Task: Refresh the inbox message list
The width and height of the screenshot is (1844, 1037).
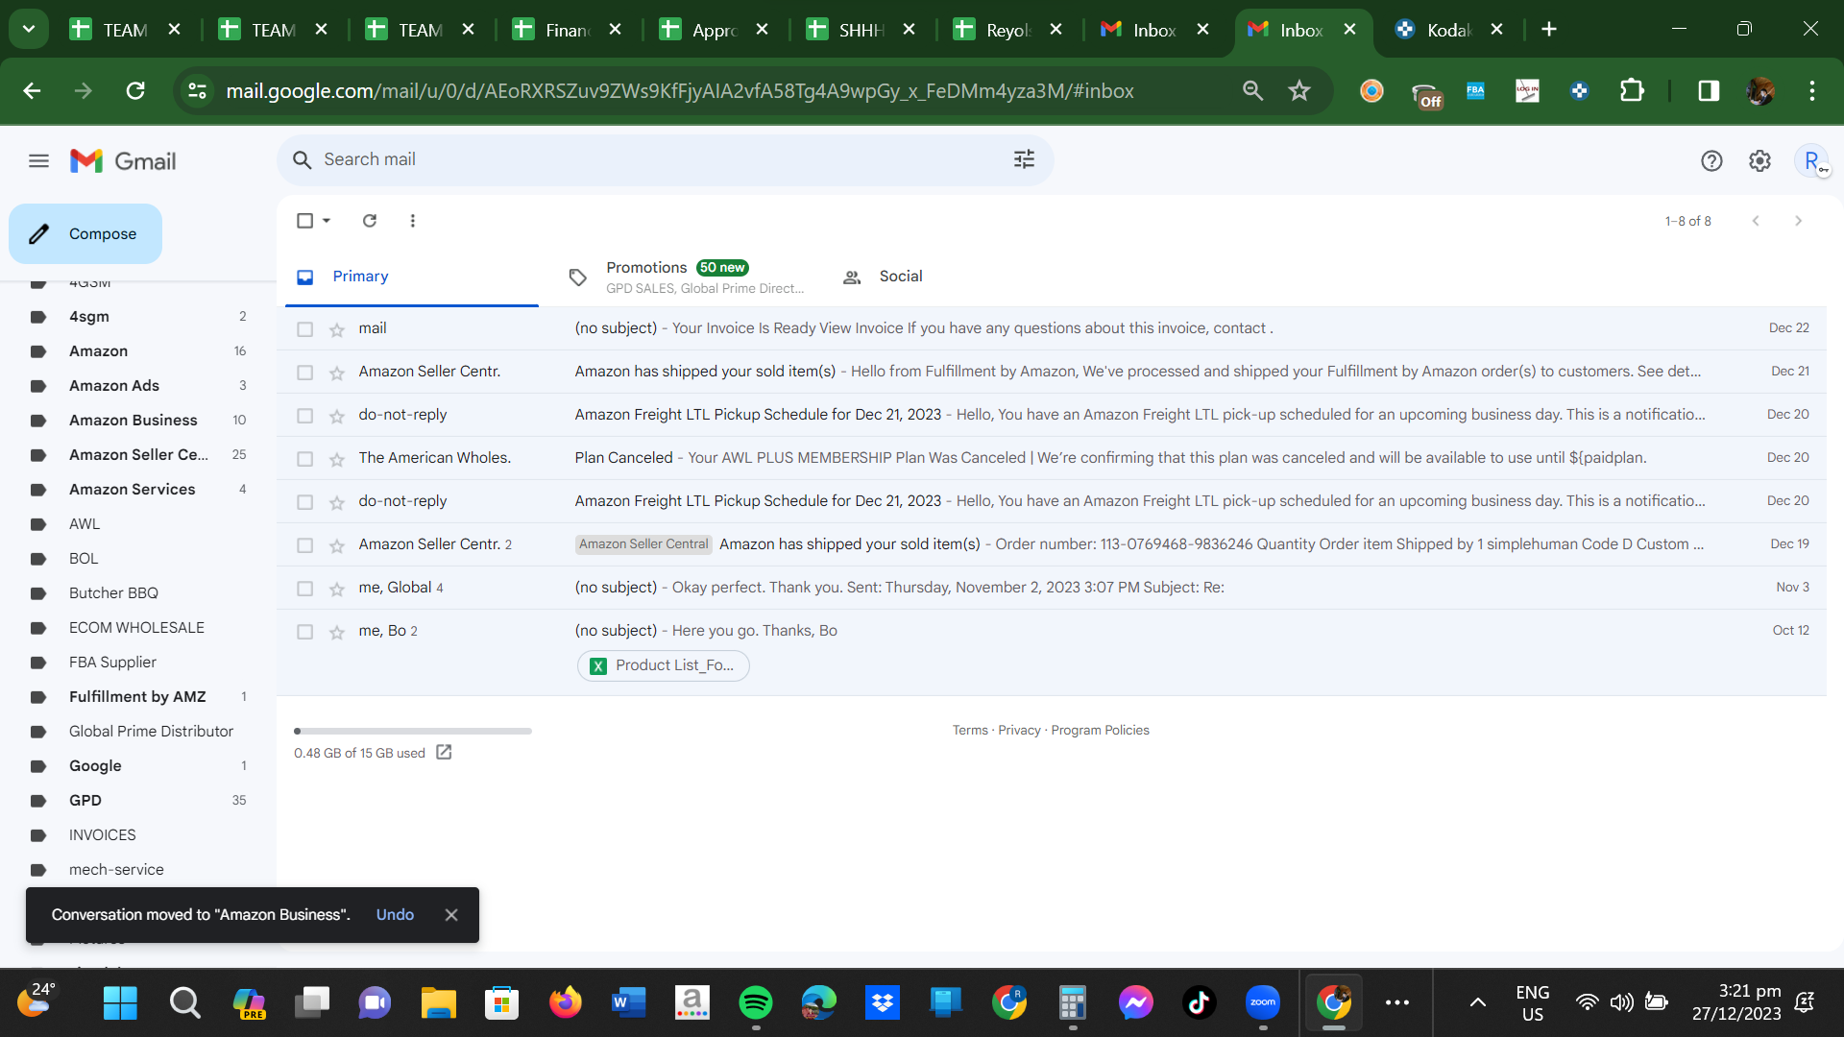Action: [x=370, y=221]
